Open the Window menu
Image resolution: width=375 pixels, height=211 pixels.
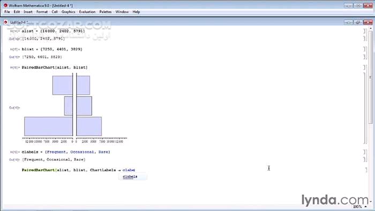[122, 12]
